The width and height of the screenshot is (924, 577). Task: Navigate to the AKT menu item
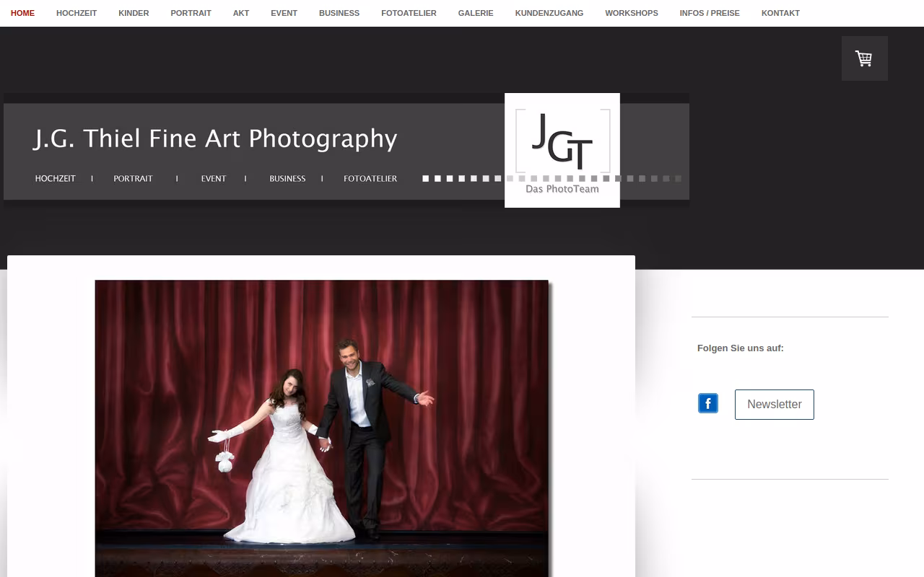[241, 13]
